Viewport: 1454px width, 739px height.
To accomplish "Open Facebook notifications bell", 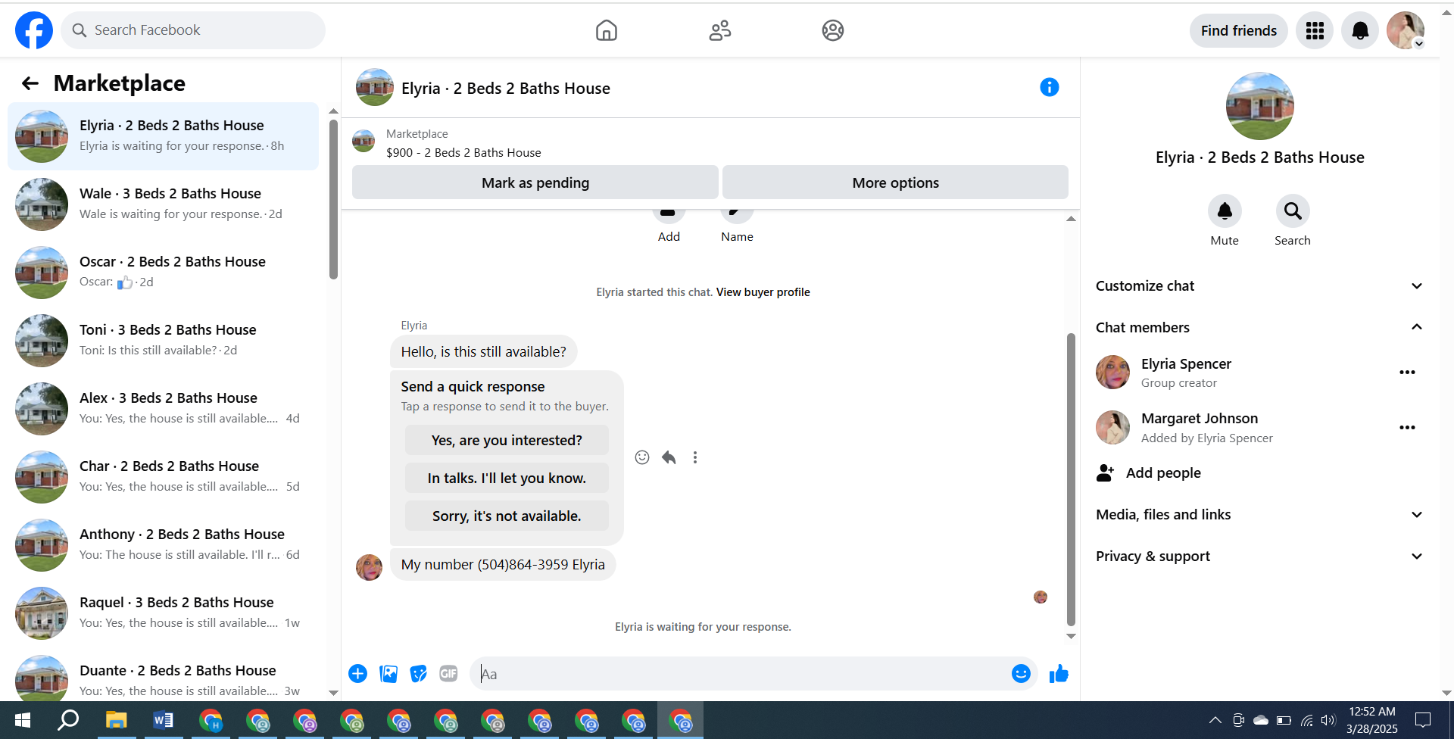I will tap(1360, 30).
